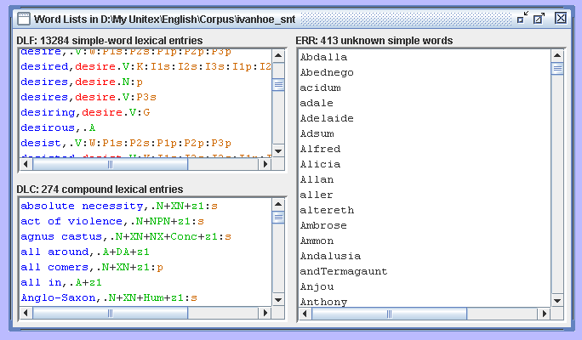This screenshot has width=582, height=340.
Task: Close the Word Lists window
Action: click(561, 18)
